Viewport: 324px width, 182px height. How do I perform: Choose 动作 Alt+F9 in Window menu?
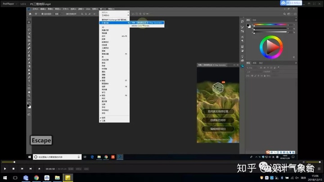coord(114,36)
